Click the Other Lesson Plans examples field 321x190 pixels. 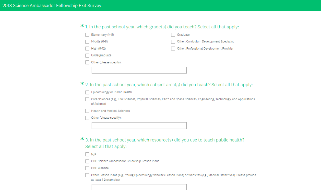(x=139, y=187)
